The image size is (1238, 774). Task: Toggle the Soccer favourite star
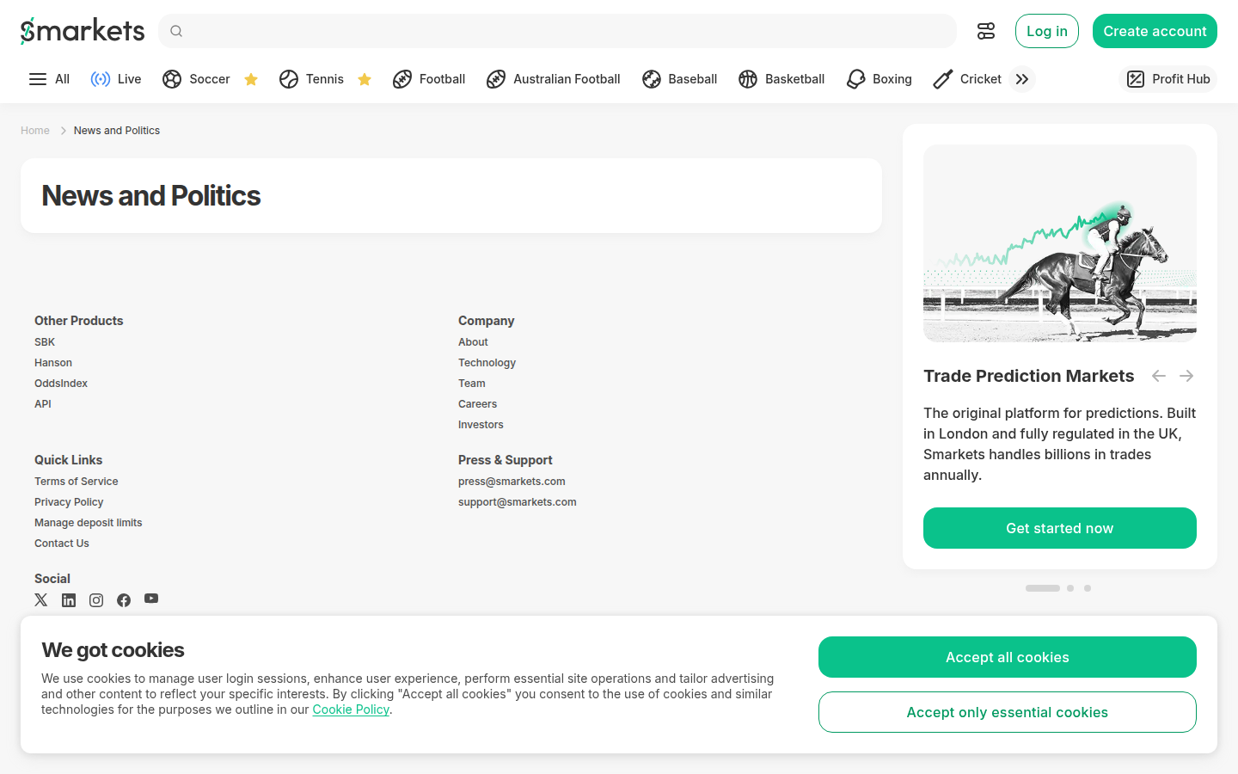(251, 79)
